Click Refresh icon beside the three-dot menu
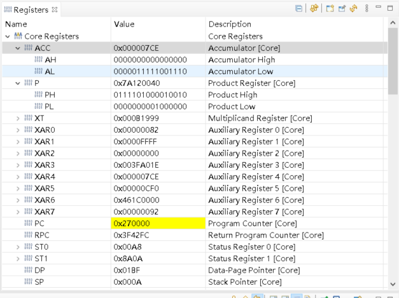 pyautogui.click(x=353, y=9)
